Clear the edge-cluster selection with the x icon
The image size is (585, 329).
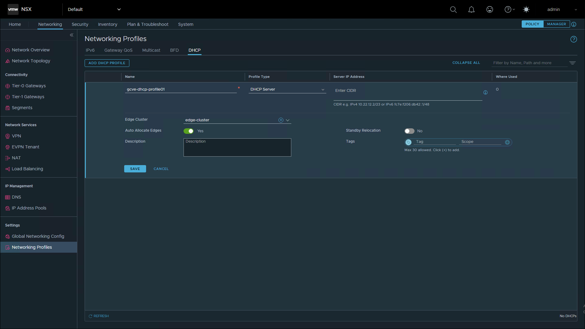pos(281,120)
